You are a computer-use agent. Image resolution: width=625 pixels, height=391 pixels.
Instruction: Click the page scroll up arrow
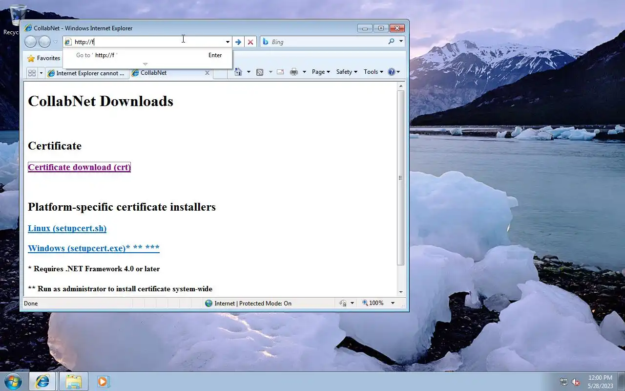(401, 86)
